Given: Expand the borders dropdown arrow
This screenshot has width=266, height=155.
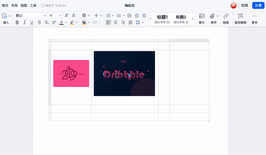Looking at the screenshot, I should (x=89, y=16).
